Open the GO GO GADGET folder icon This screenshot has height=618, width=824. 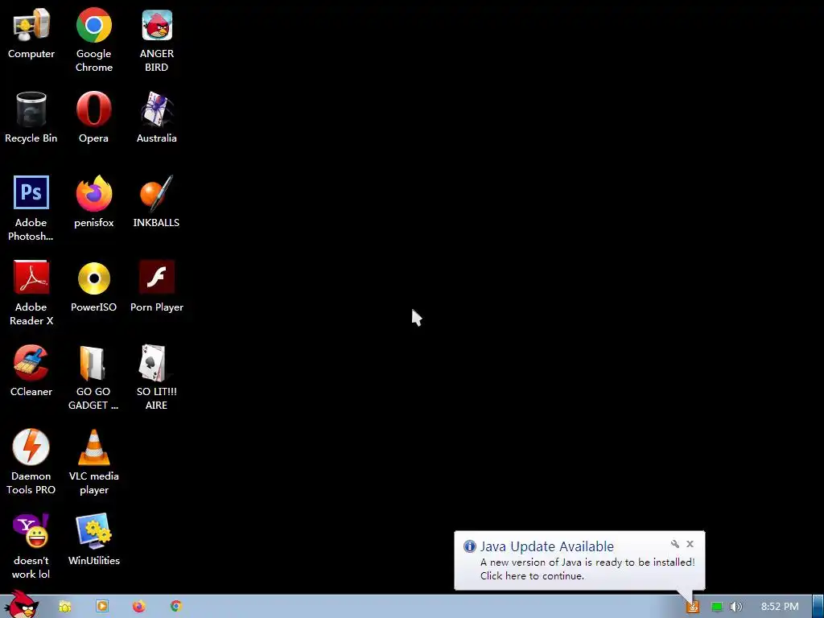click(93, 377)
